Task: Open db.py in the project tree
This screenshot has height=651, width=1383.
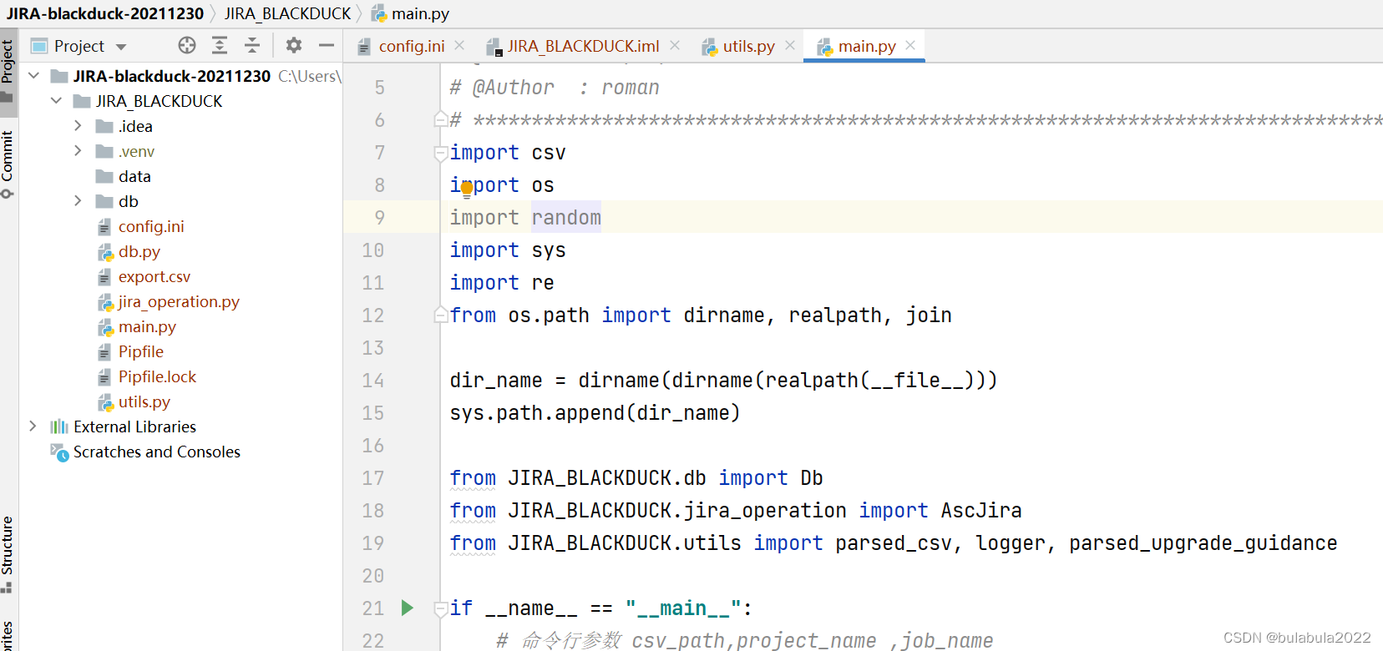Action: coord(139,251)
